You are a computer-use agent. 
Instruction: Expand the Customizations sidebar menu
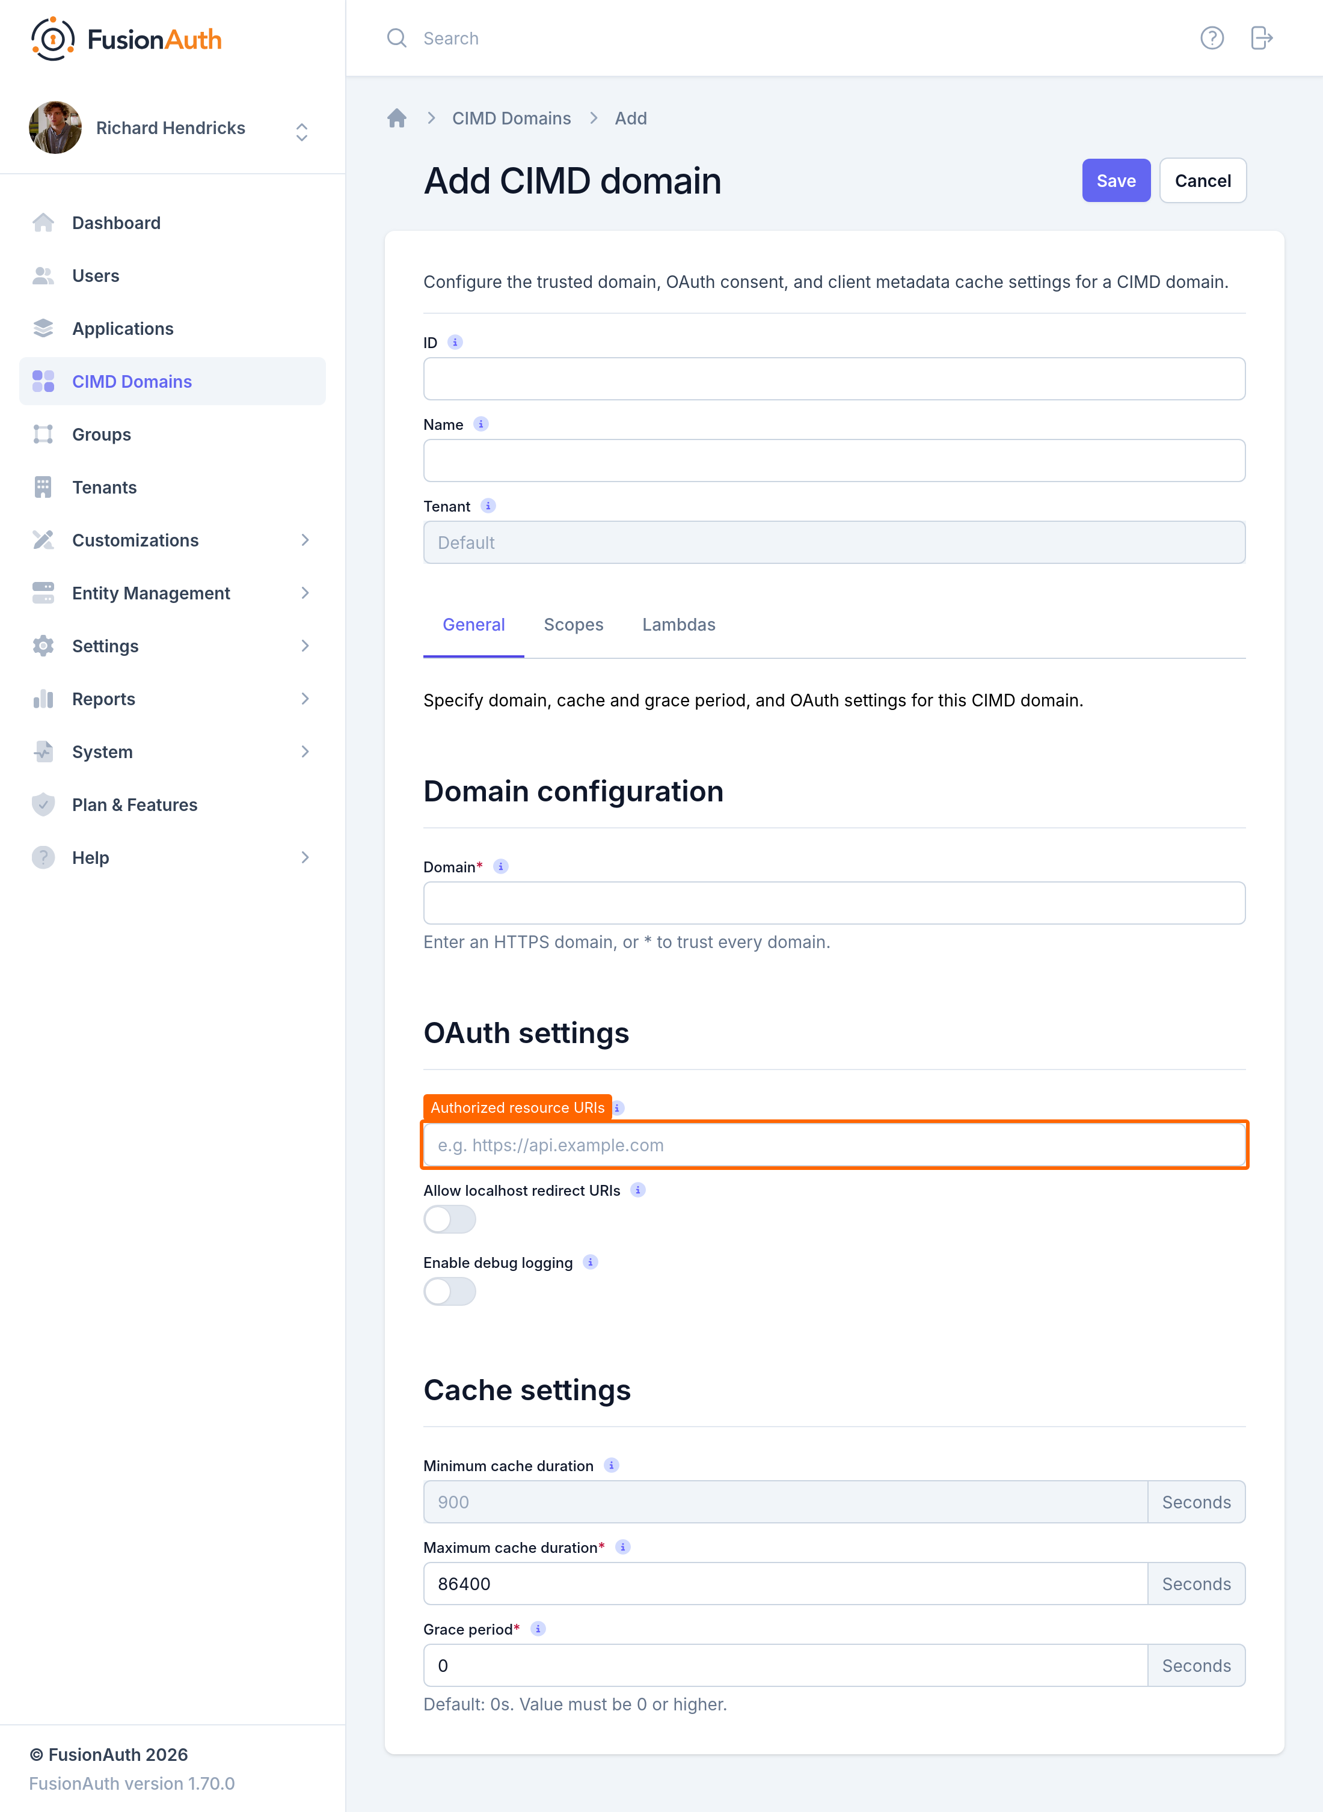(172, 540)
